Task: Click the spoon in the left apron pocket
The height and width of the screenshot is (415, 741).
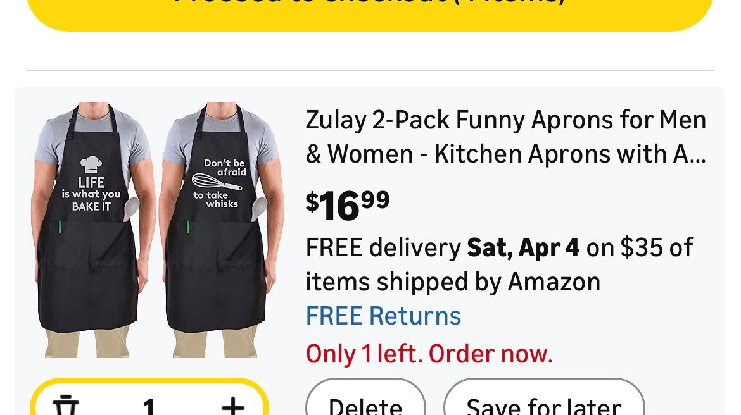Action: coord(131,209)
